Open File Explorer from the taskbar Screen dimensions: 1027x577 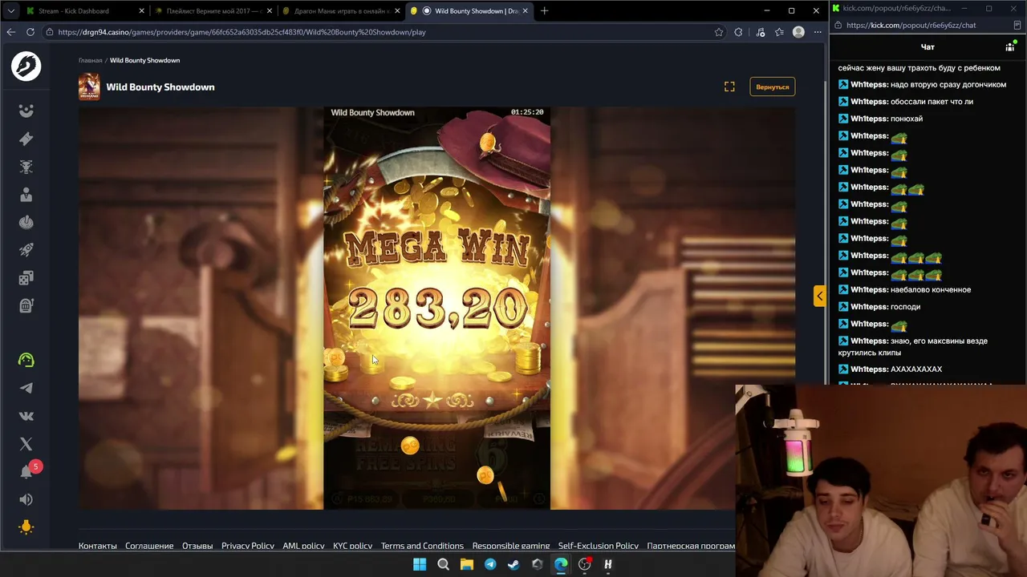click(467, 564)
